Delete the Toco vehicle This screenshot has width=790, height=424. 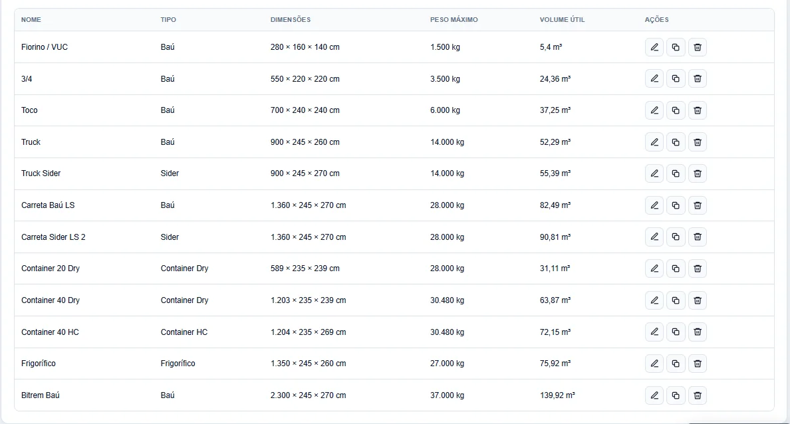pyautogui.click(x=698, y=110)
